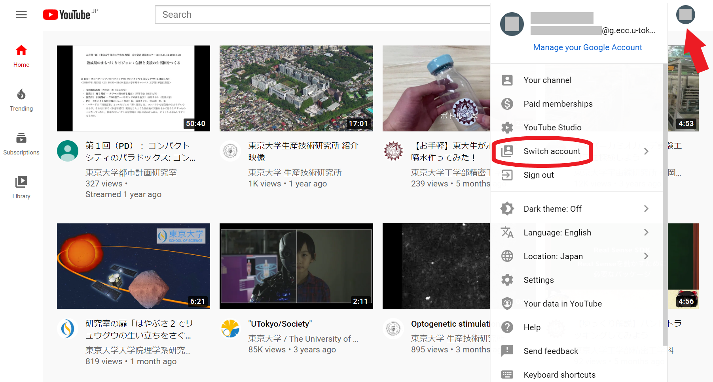The width and height of the screenshot is (713, 382).
Task: Expand the Location submenu arrow
Action: (646, 256)
